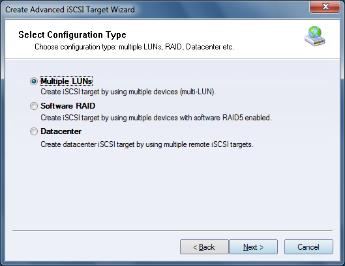Click the Choose configuration type subtitle
Image resolution: width=345 pixels, height=266 pixels.
coord(134,47)
